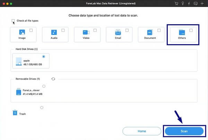This screenshot has height=140, width=208.
Task: Select the Trash radio button
Action: (42, 108)
